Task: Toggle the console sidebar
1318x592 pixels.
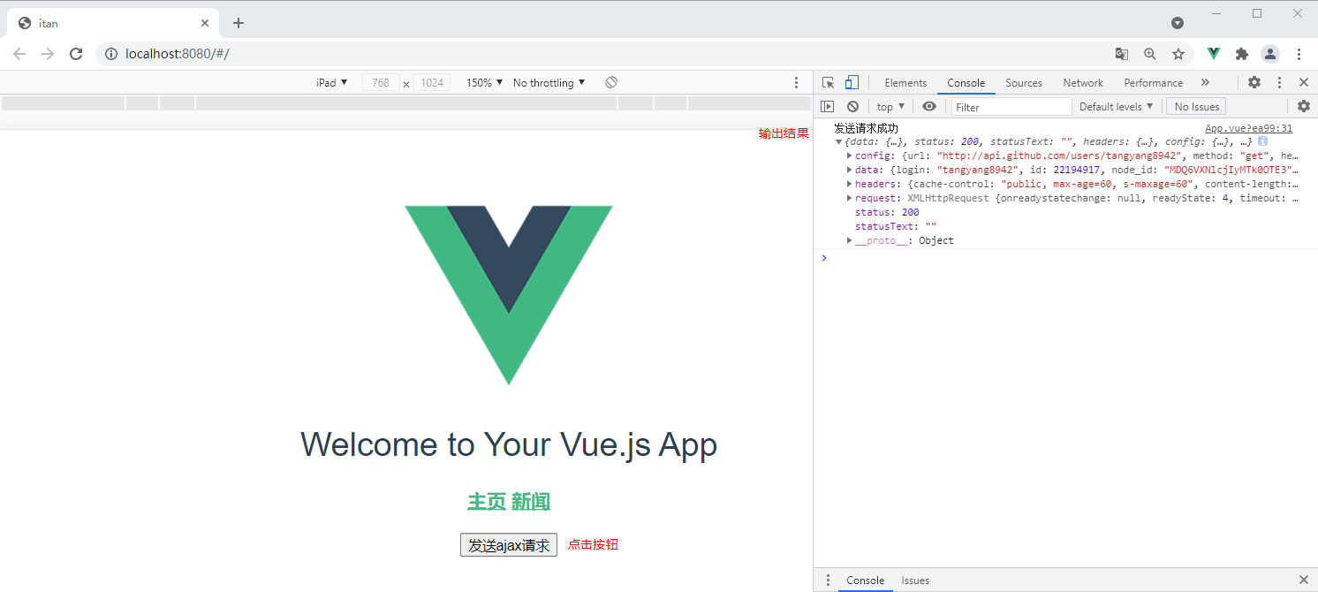Action: click(x=827, y=106)
